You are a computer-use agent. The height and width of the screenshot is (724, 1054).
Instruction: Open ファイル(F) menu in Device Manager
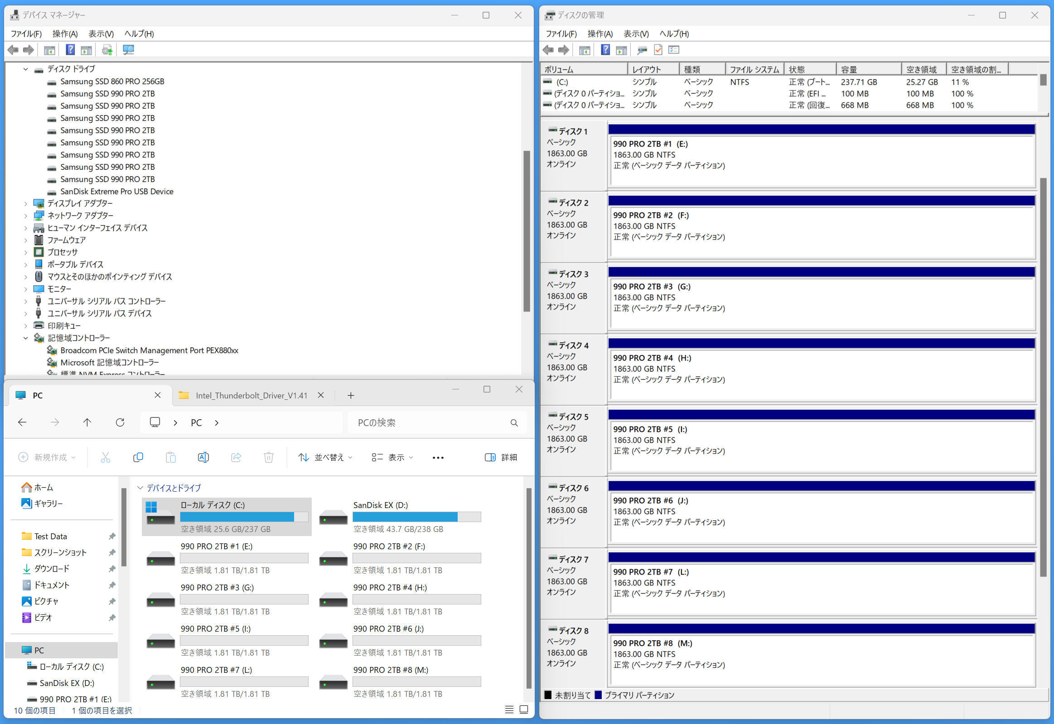tap(26, 34)
